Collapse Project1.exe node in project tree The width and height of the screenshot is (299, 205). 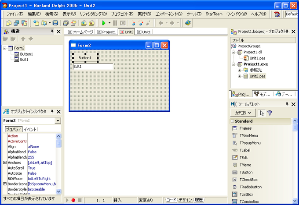(233, 64)
